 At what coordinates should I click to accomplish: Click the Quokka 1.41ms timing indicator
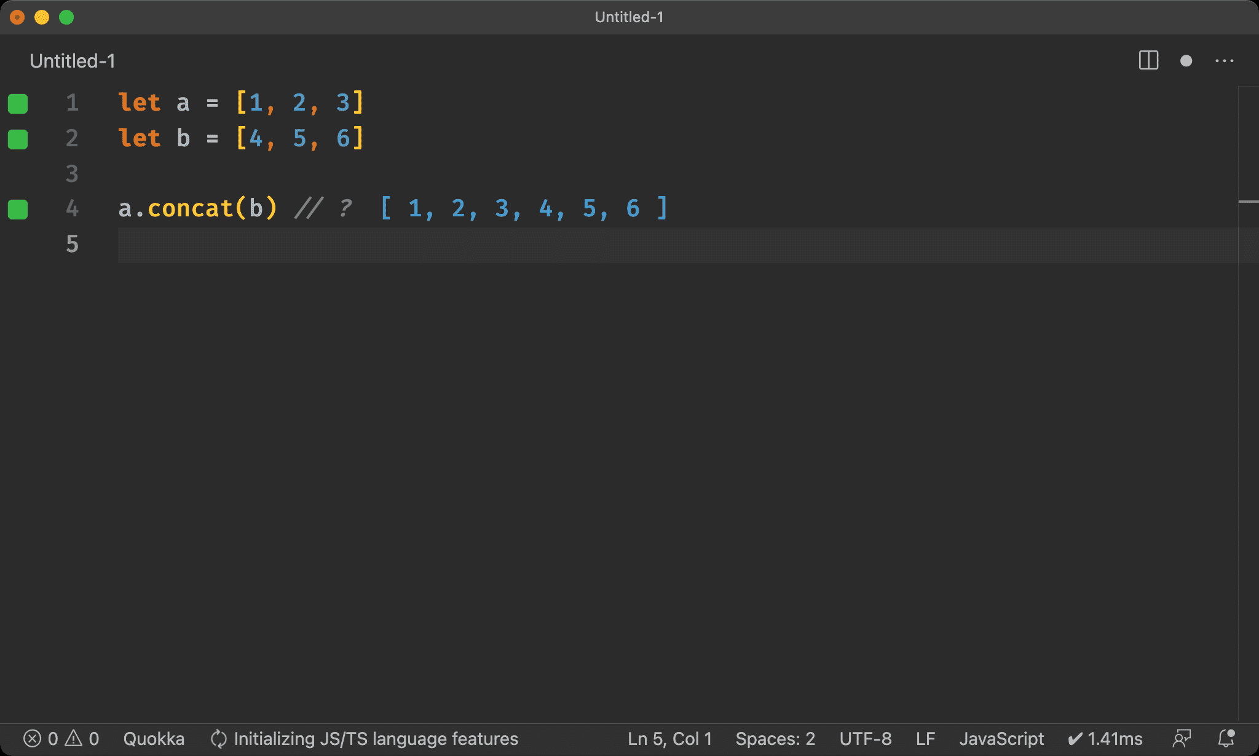click(1105, 738)
